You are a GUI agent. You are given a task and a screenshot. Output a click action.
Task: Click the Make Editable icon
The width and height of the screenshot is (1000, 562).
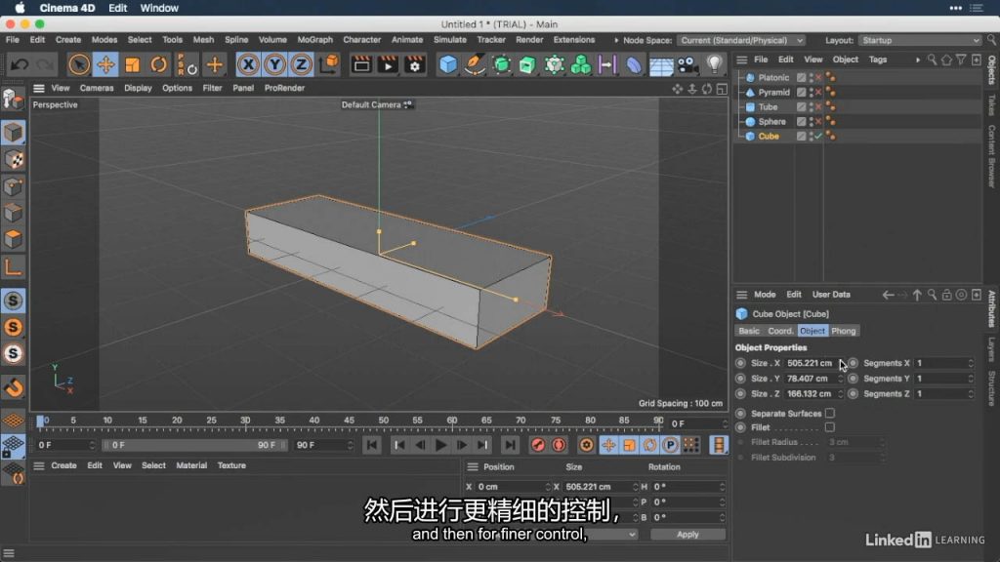tap(13, 99)
